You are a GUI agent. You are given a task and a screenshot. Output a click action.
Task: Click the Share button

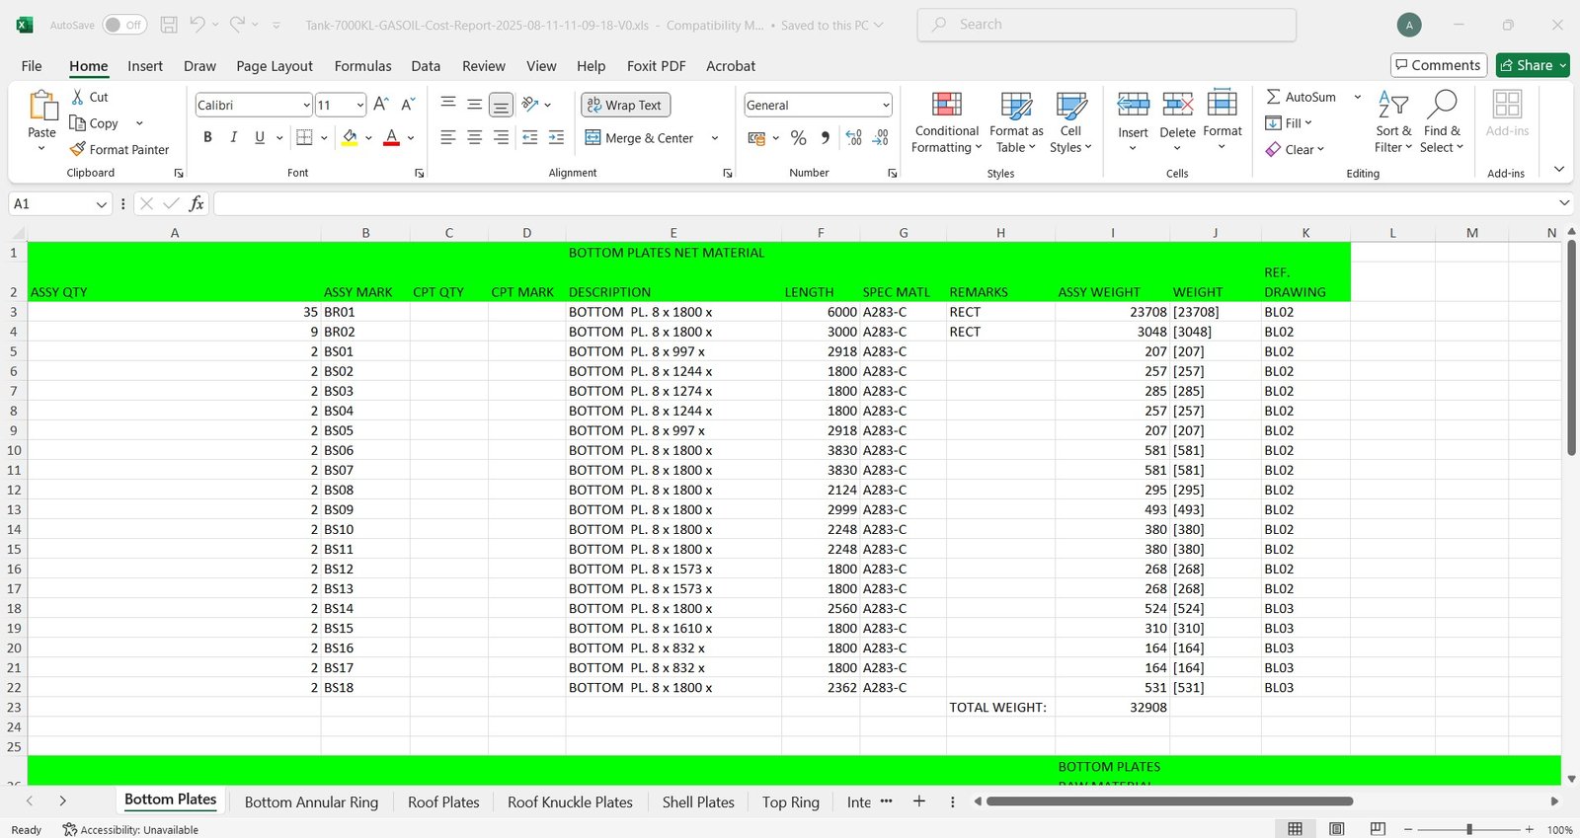pos(1532,65)
